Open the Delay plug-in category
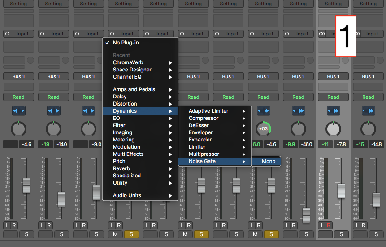This screenshot has height=247, width=386. pyautogui.click(x=140, y=97)
